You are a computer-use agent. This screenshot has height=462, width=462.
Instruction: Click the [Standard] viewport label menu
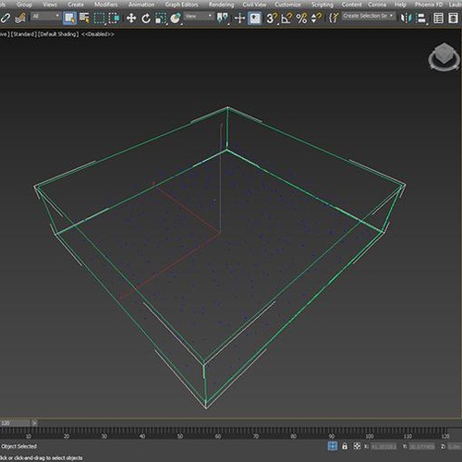pyautogui.click(x=24, y=34)
